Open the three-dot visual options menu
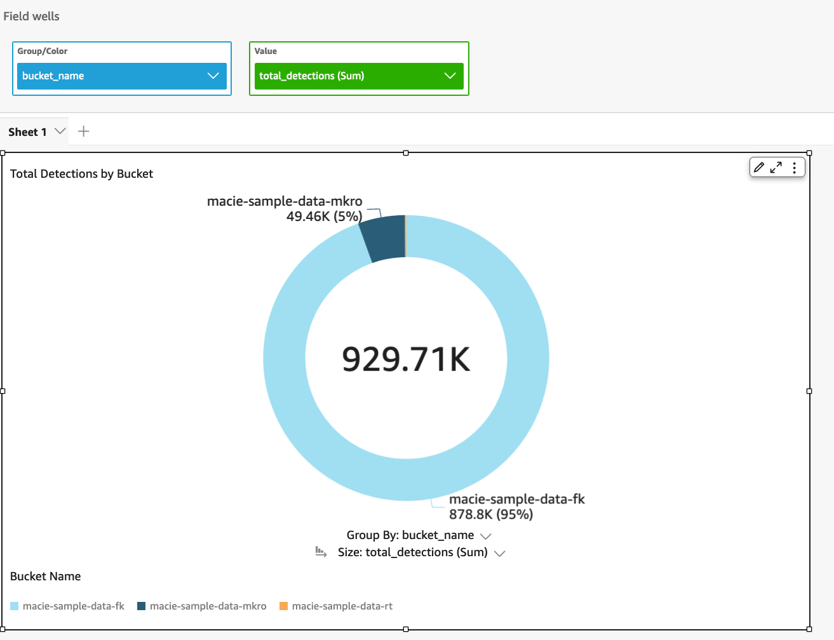834x640 pixels. coord(794,168)
